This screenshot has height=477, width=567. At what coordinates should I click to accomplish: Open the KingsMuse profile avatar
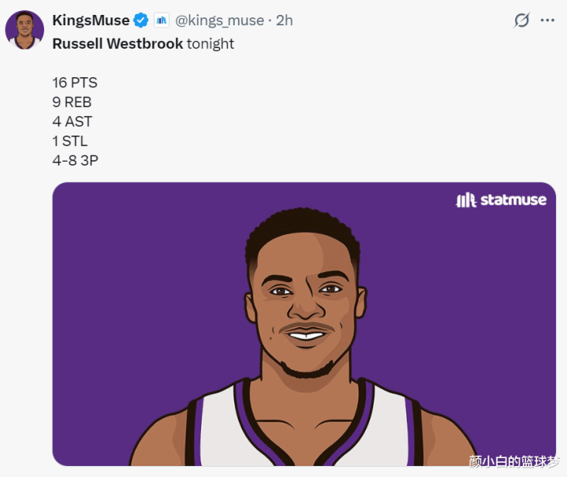24,31
